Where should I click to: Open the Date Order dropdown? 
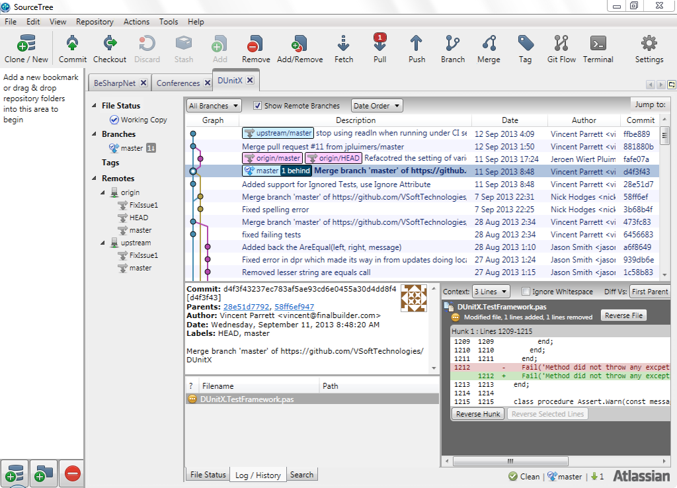pyautogui.click(x=376, y=106)
